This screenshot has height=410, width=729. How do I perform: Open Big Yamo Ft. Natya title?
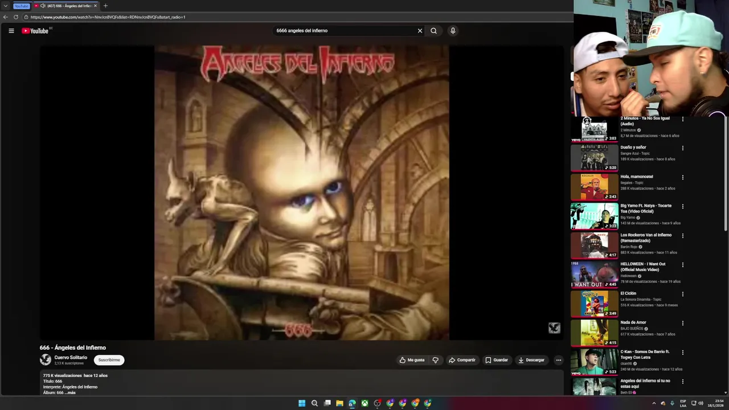(646, 208)
